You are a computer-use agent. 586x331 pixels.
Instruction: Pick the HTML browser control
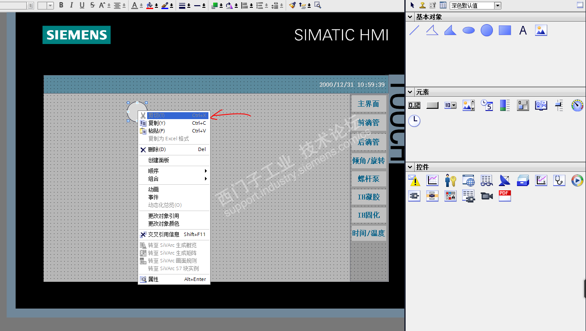pyautogui.click(x=469, y=180)
